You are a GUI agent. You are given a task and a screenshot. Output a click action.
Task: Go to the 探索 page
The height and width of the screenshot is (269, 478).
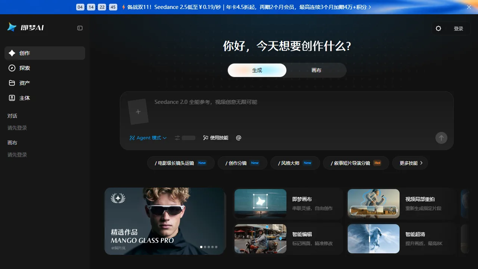pyautogui.click(x=45, y=68)
